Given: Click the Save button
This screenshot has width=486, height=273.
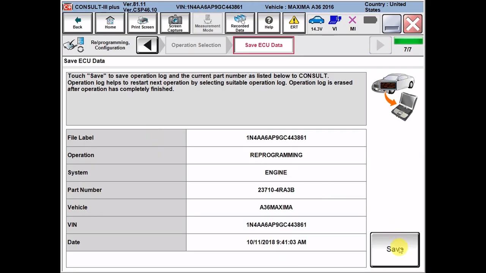Looking at the screenshot, I should tap(395, 249).
